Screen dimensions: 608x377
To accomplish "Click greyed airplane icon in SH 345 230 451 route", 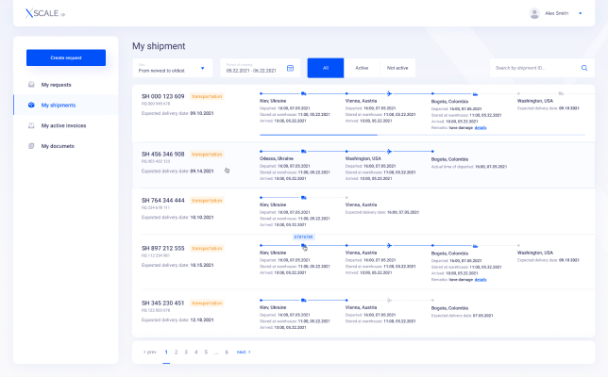I will (389, 301).
